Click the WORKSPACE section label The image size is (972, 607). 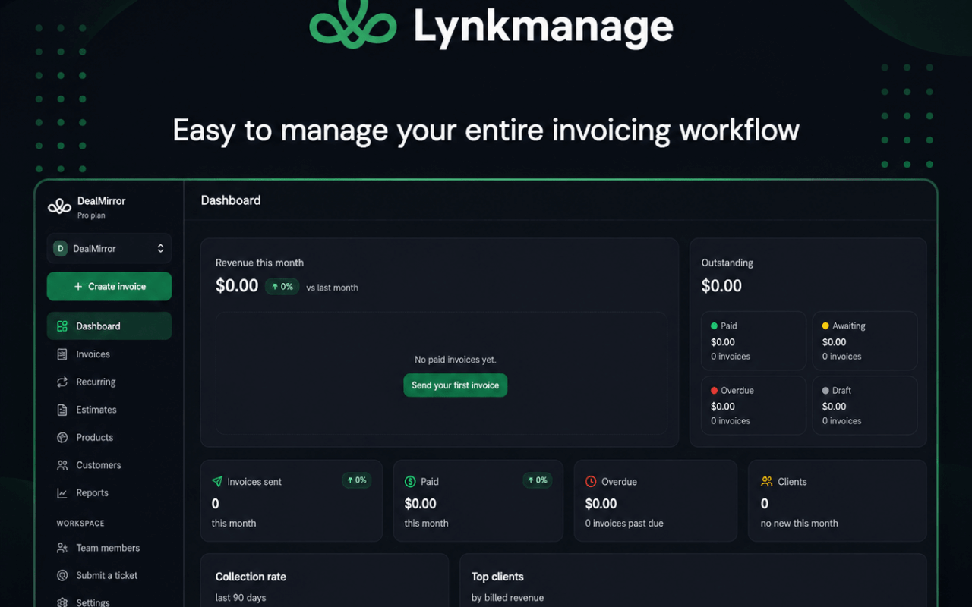80,524
